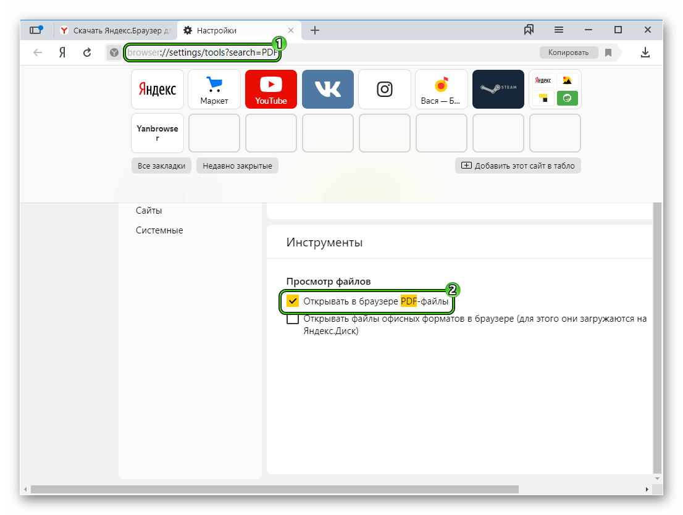Open the Яндекс tile on the tableau
The image size is (683, 515).
tap(157, 90)
